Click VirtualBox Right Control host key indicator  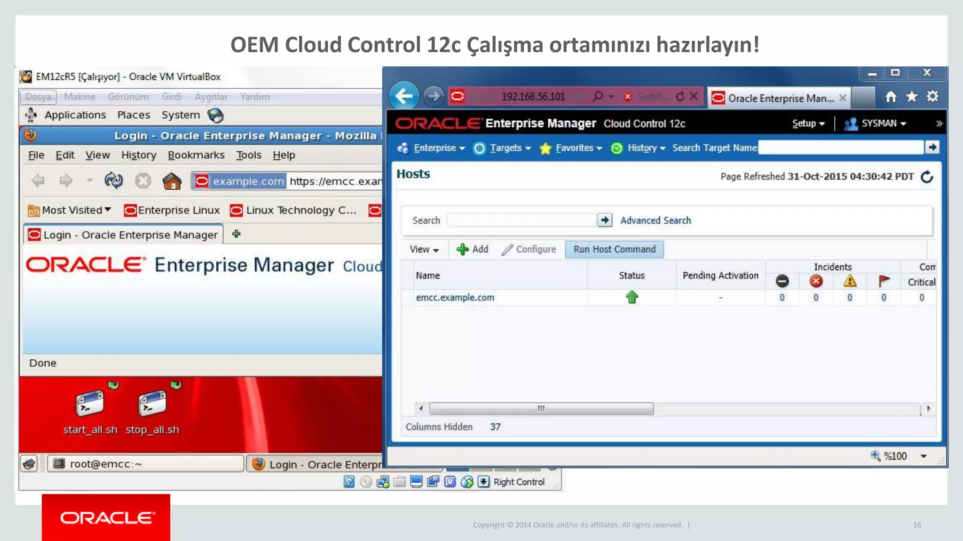point(519,482)
